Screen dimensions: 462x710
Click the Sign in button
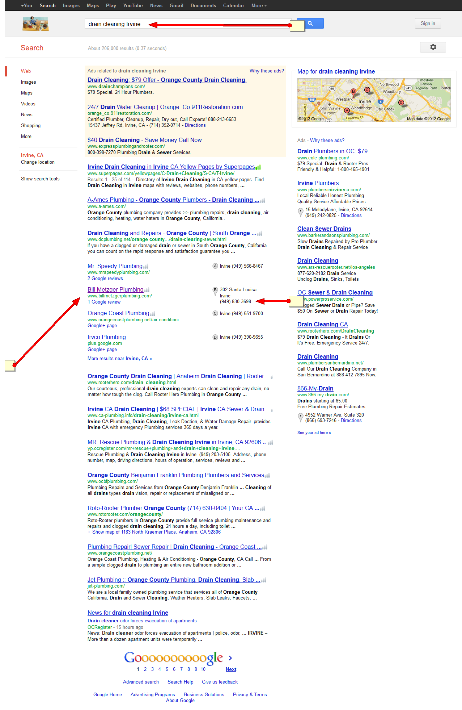[428, 24]
